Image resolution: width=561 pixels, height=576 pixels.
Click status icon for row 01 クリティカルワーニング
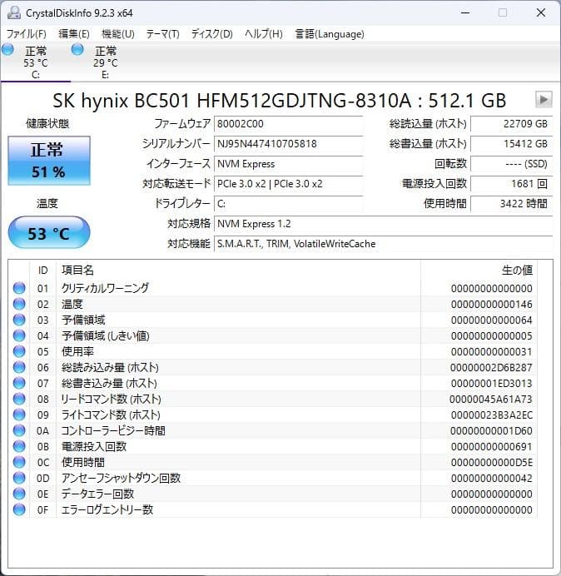point(19,288)
